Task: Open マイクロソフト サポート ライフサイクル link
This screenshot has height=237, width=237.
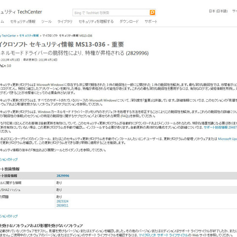Action: coord(163,235)
